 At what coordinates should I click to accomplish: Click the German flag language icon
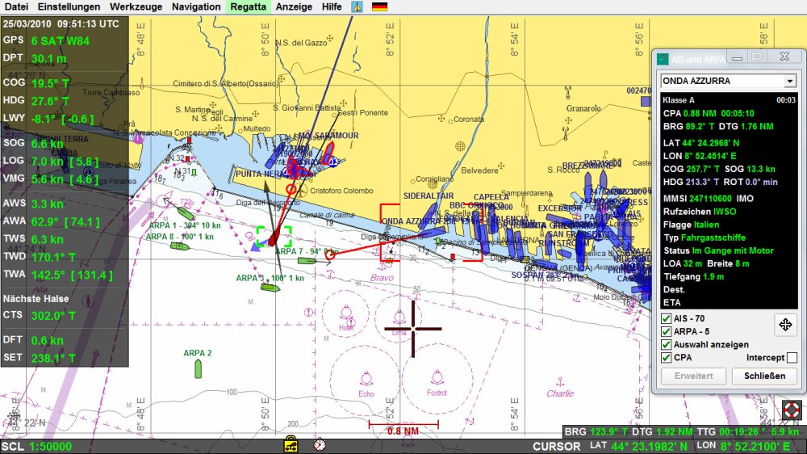coord(379,6)
